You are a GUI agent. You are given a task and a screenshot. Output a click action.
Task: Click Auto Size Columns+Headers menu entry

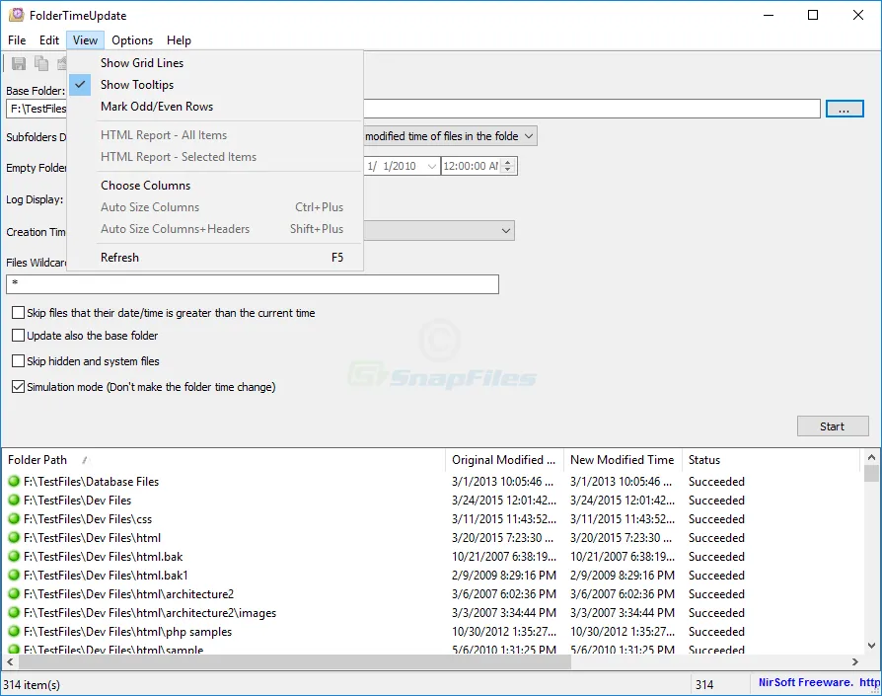tap(215, 229)
